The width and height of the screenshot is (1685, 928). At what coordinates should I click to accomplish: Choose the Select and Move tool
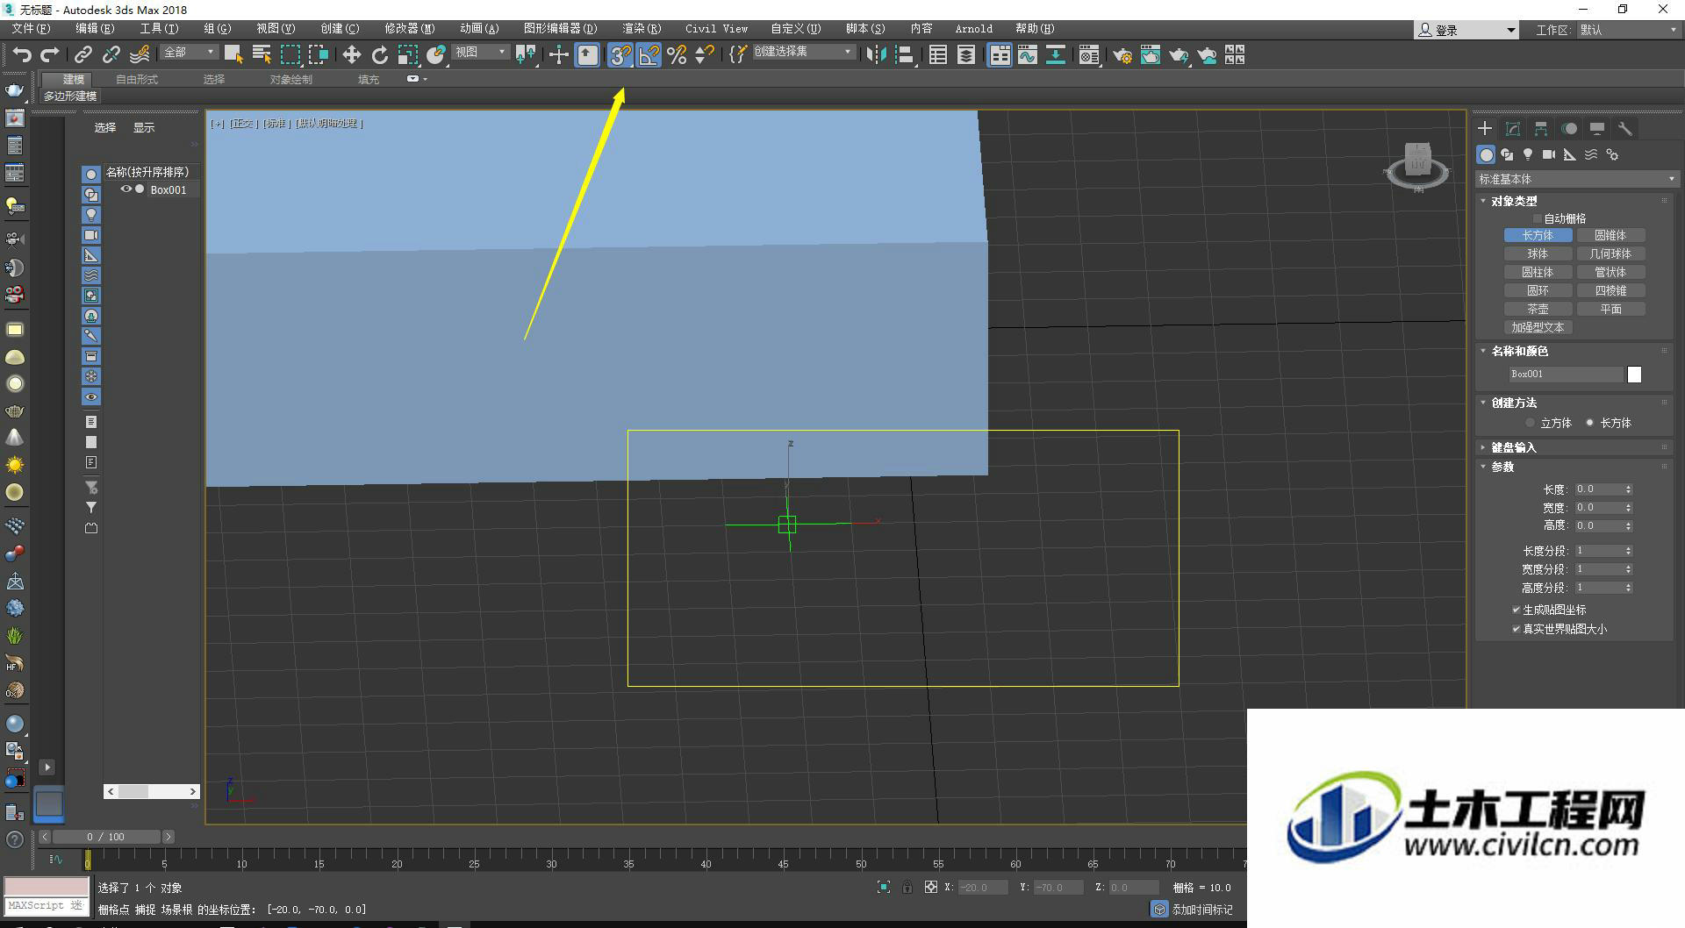click(x=351, y=55)
